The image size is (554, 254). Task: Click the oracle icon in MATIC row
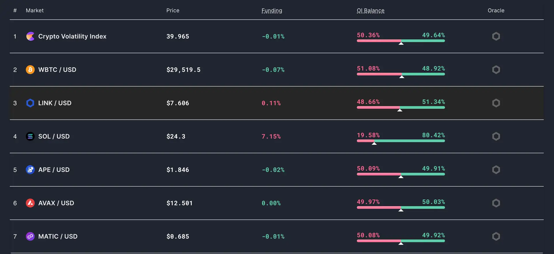pos(496,236)
